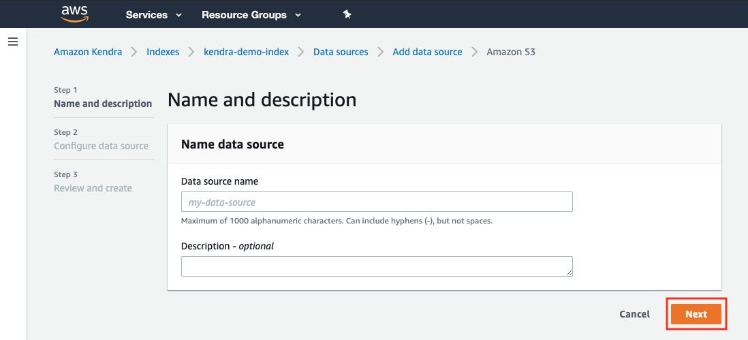Screen dimensions: 748x340
Task: Open the Resource Groups dropdown
Action: (x=251, y=15)
